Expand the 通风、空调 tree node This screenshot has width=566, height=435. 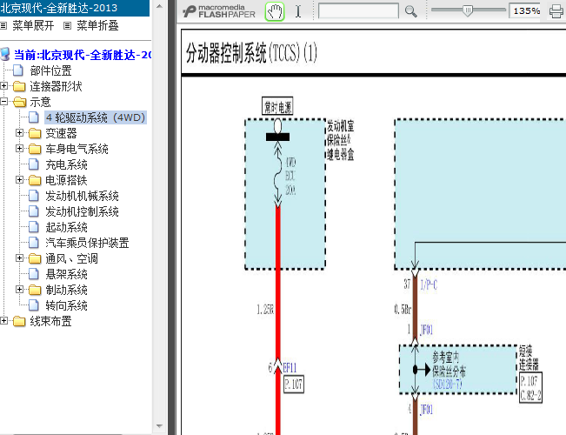[x=19, y=258]
